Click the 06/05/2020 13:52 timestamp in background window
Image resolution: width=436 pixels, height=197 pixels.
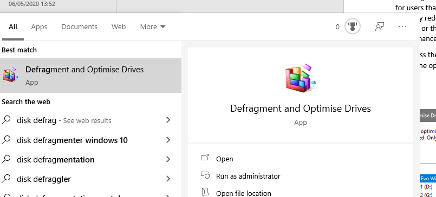point(32,4)
